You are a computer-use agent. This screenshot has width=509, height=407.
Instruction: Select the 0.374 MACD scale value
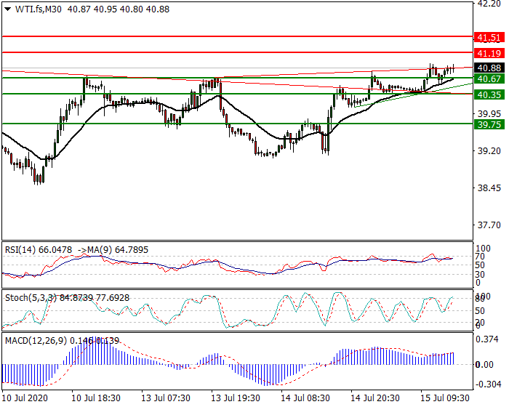pyautogui.click(x=486, y=339)
